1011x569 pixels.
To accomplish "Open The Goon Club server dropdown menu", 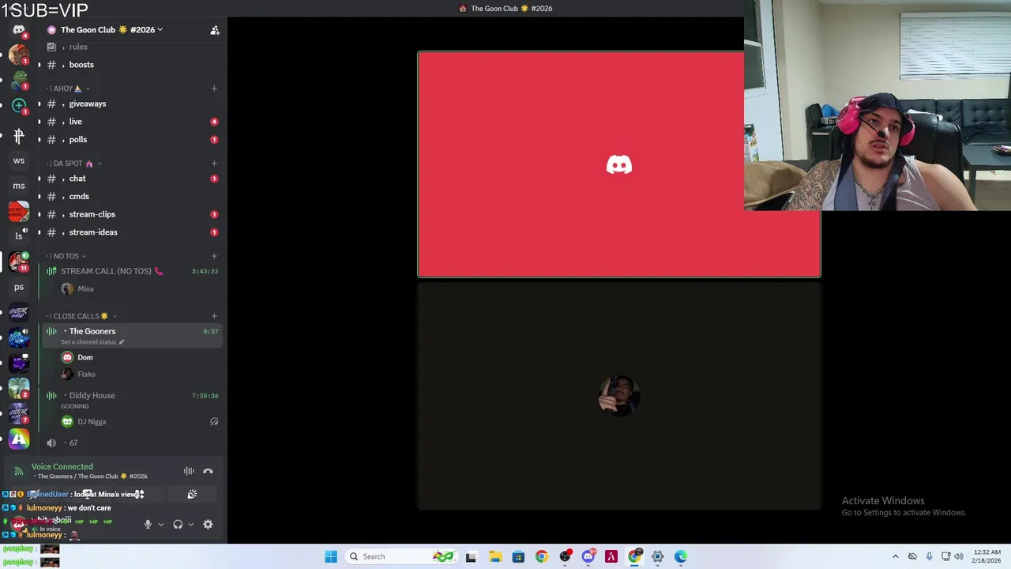I will coord(111,30).
